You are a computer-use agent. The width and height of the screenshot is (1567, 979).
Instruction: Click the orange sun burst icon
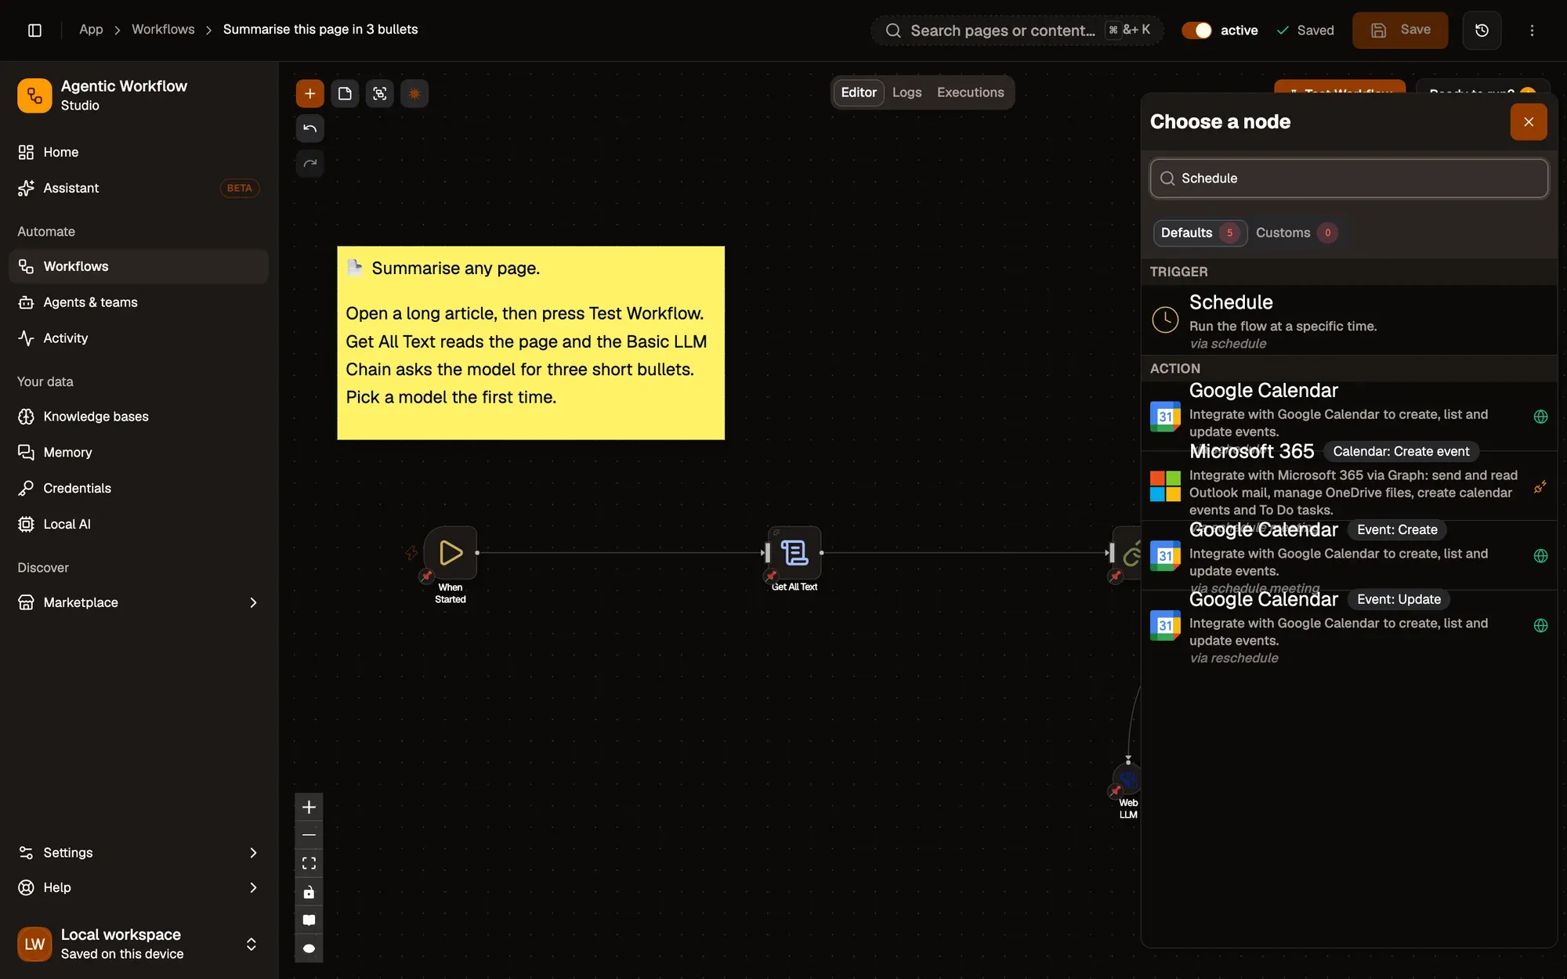414,93
